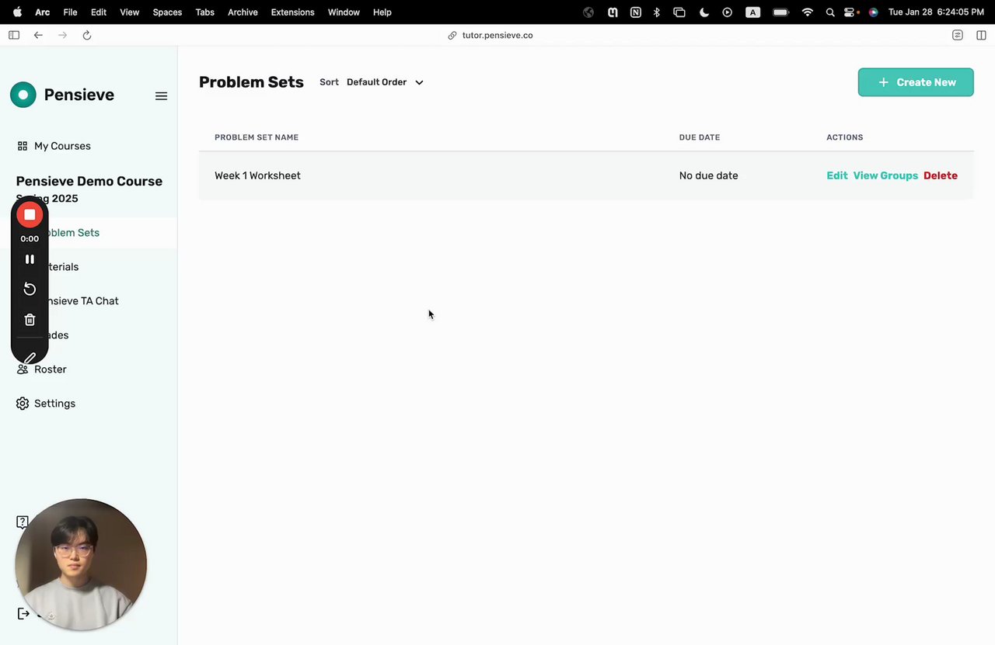Launch Siri from the menu bar
Screen dimensions: 995x645
click(873, 12)
